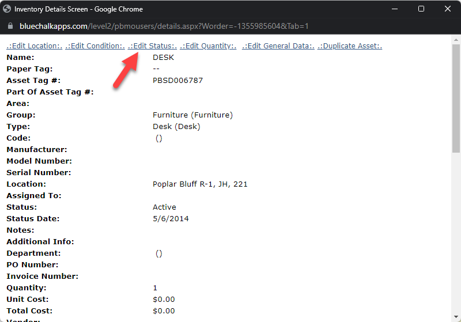Click the Unit Cost value $0.00
Screen dimensions: 461x322
point(164,300)
